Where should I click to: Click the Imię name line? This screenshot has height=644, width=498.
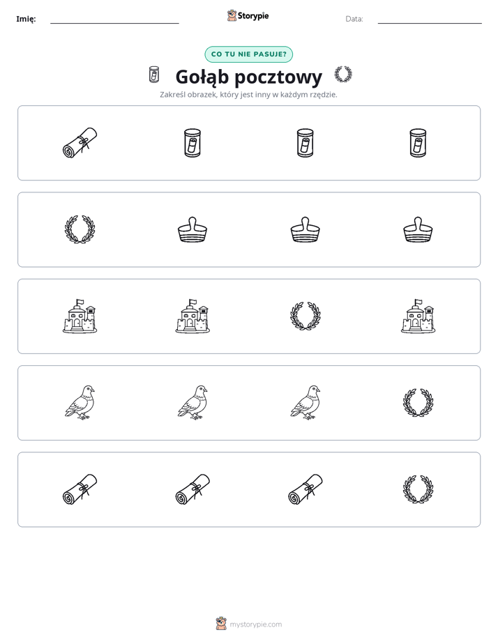pos(114,20)
